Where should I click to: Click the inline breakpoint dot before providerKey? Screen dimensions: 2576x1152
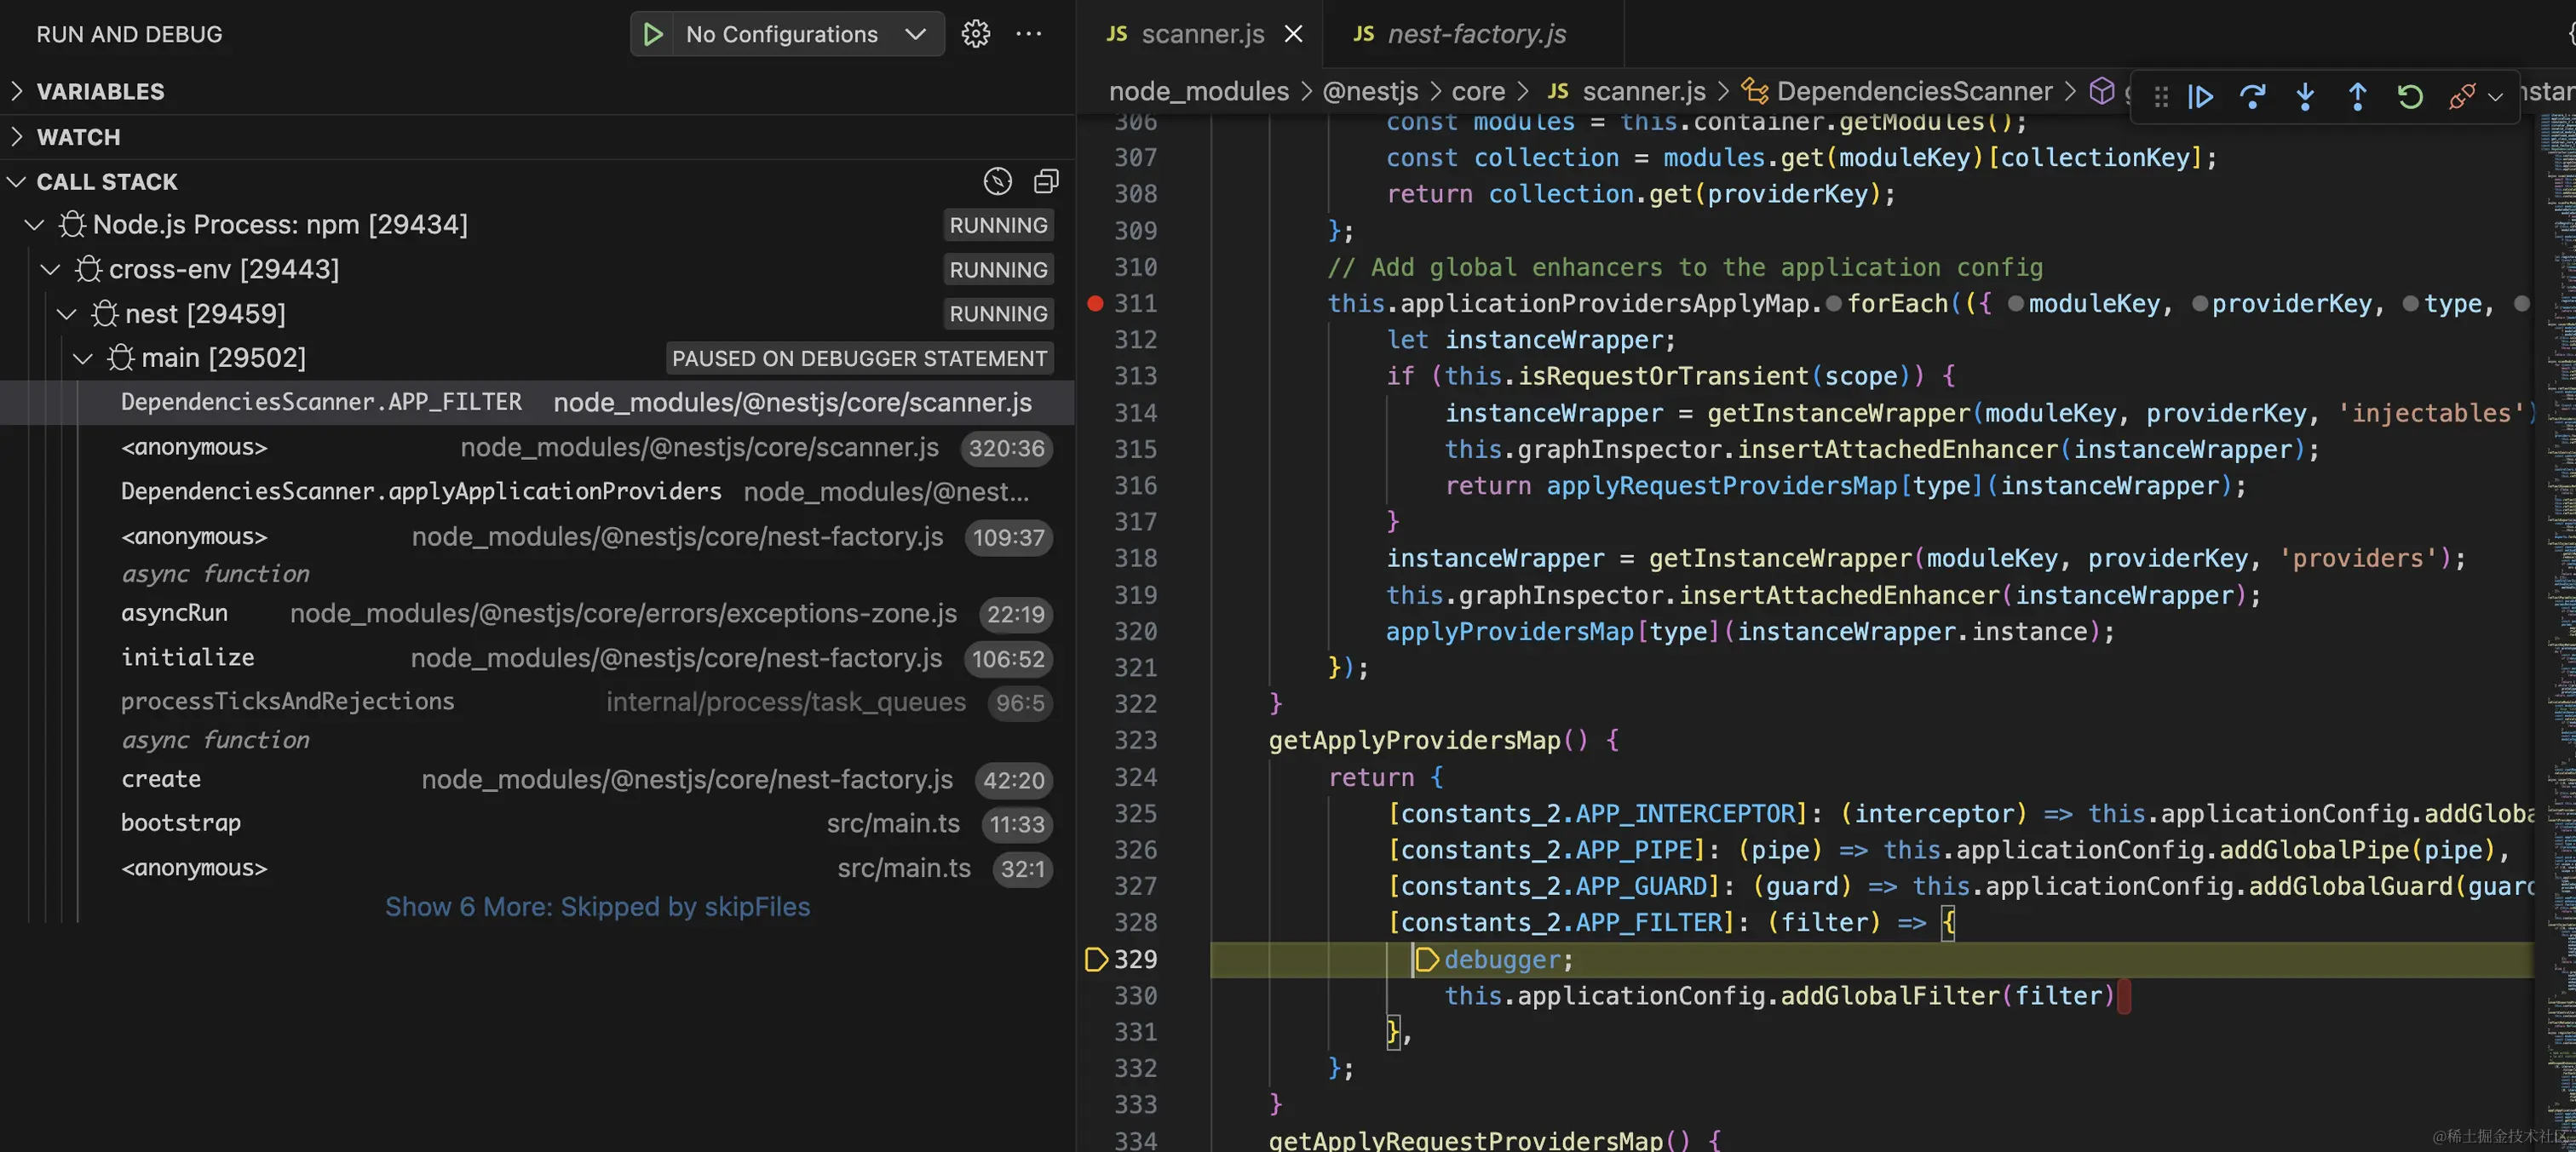click(2200, 304)
